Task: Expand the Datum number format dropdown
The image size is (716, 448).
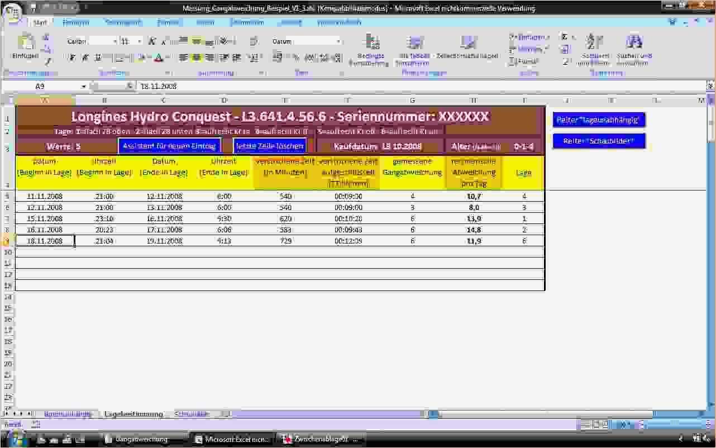Action: 338,42
